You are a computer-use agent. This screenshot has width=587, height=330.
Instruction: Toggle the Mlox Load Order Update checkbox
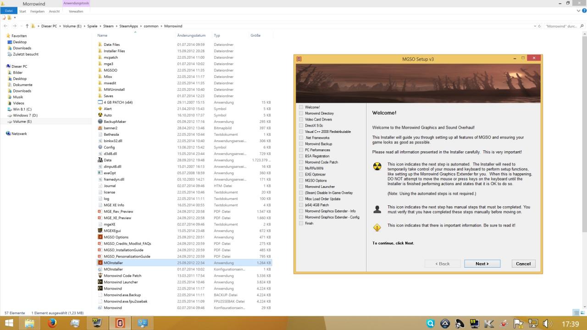click(x=301, y=199)
